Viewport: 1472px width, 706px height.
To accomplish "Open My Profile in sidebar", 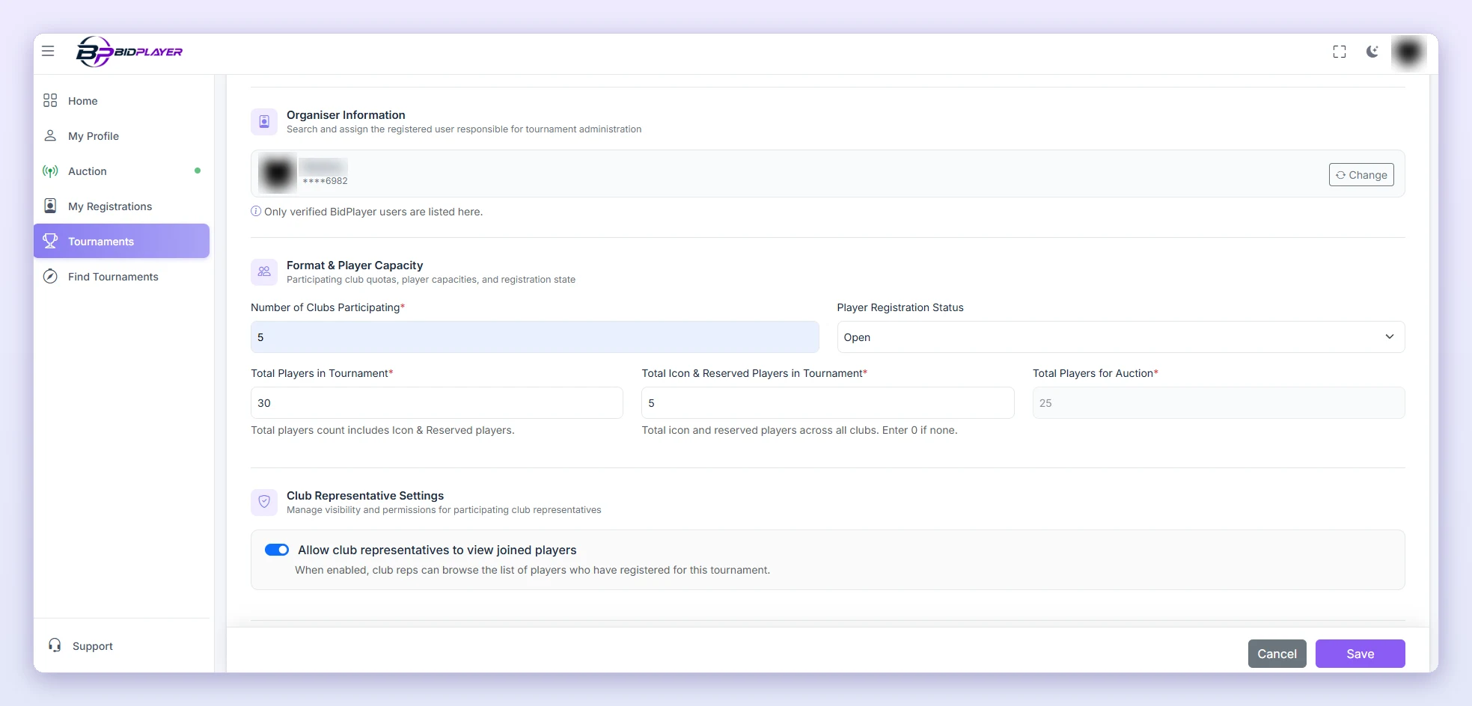I will click(x=121, y=136).
